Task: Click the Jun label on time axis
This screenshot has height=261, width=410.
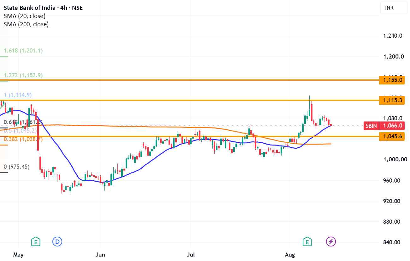Action: (100, 254)
